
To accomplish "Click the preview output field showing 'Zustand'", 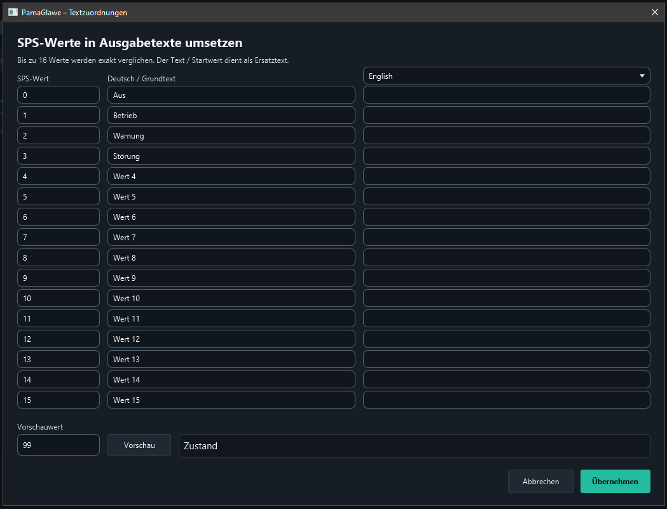I will 415,445.
